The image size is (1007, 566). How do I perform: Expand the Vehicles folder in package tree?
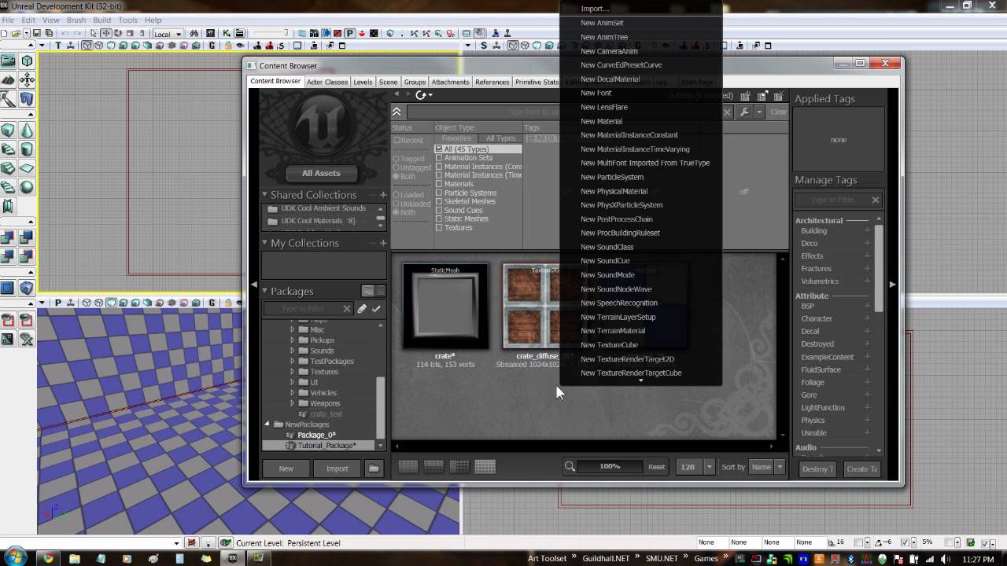pyautogui.click(x=293, y=393)
